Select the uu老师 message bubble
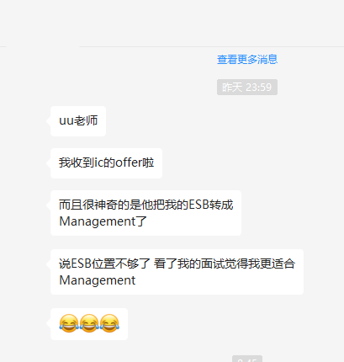The width and height of the screenshot is (344, 362). (78, 121)
